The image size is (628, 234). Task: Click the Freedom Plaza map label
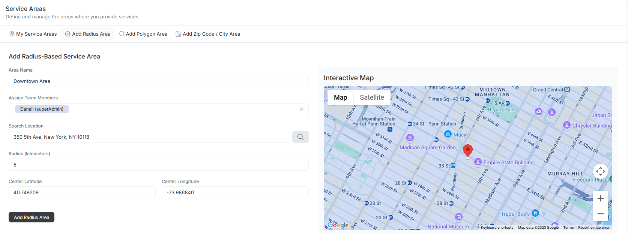pyautogui.click(x=590, y=180)
